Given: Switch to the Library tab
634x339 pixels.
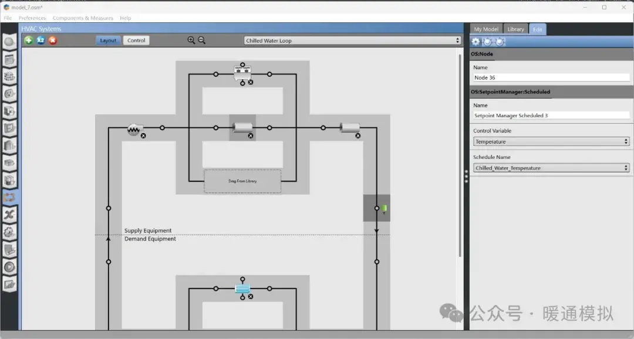Looking at the screenshot, I should 515,28.
